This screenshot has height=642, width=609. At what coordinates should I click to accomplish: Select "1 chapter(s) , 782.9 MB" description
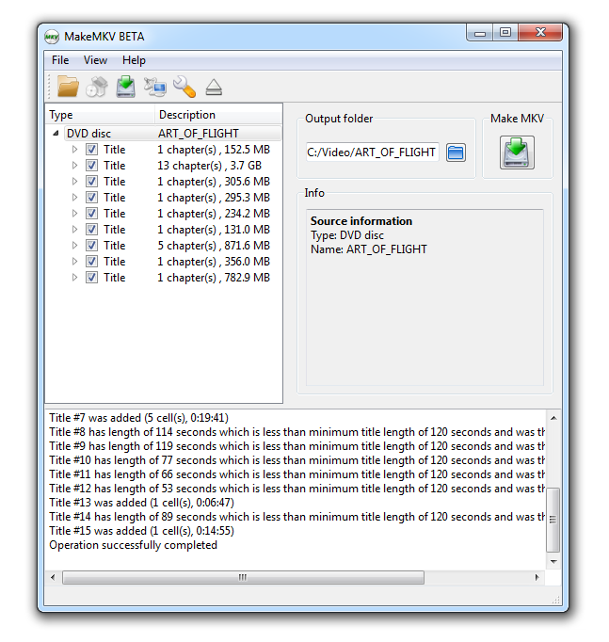pos(214,277)
